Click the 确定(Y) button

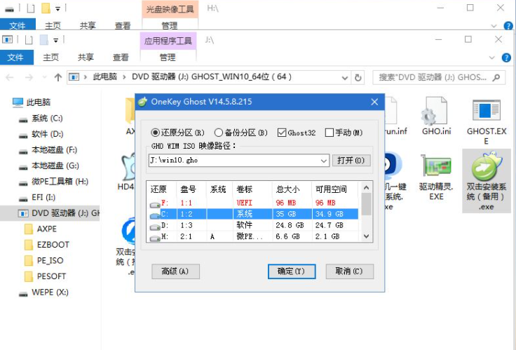291,271
